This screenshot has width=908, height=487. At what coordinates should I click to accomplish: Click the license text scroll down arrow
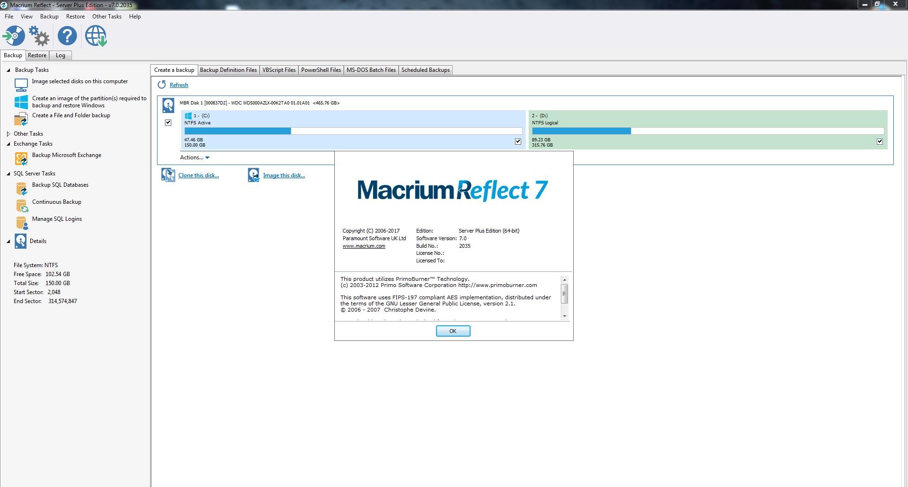click(x=564, y=316)
